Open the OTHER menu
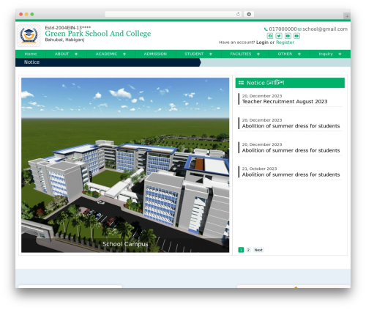Screen dimensions: 366x310 tap(285, 54)
